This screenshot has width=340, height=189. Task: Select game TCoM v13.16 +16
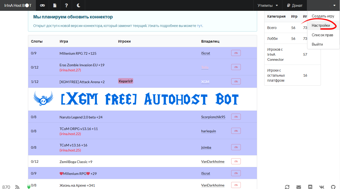coord(74,145)
